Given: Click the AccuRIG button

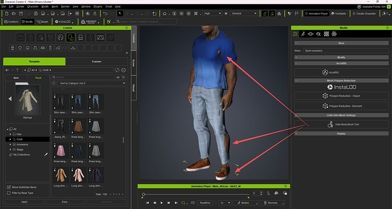Looking at the screenshot, I should 341,72.
